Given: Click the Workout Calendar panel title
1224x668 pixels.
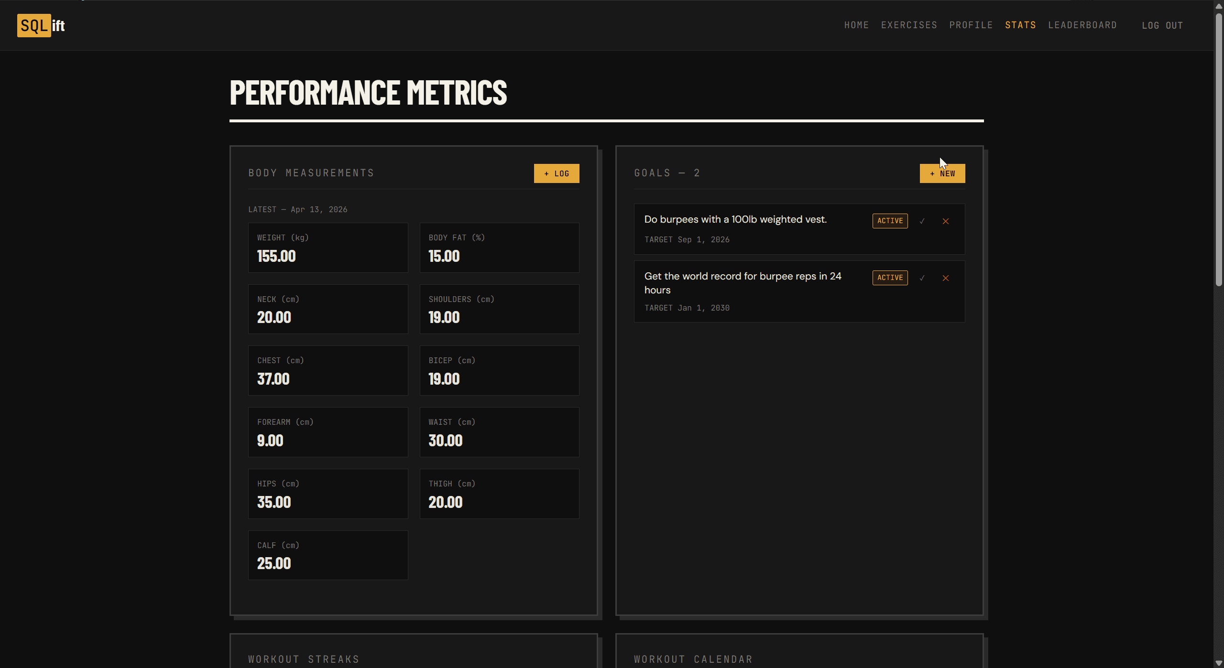Looking at the screenshot, I should click(x=693, y=659).
